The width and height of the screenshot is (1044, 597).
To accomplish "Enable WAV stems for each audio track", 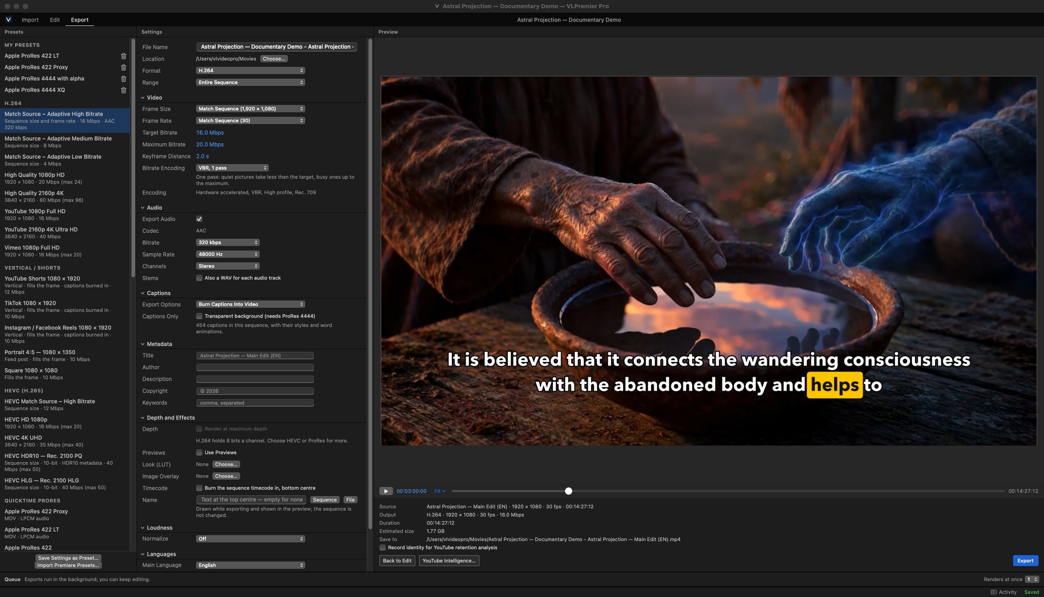I will click(x=199, y=278).
